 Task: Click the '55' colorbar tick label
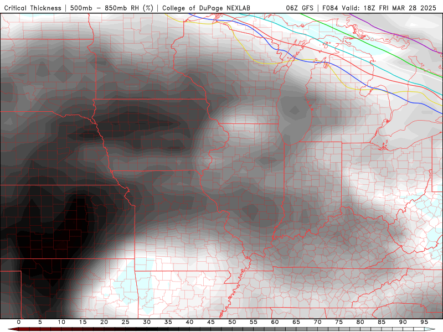click(254, 322)
